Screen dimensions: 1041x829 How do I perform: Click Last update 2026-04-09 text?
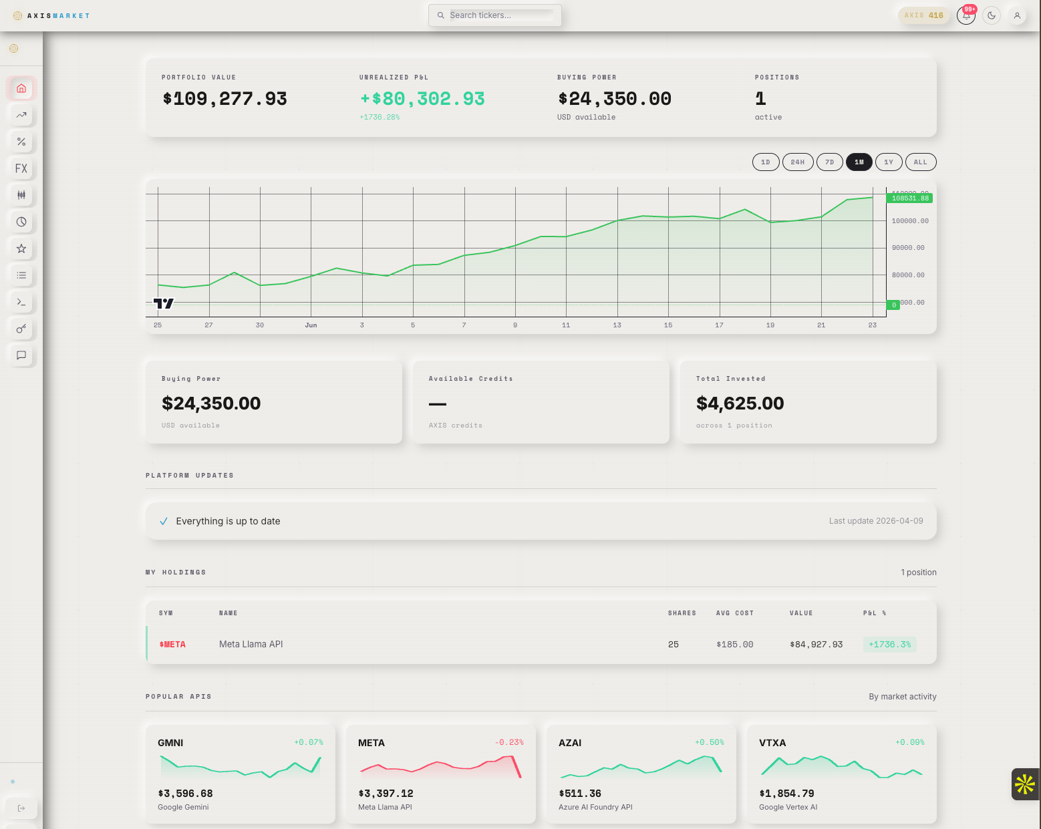click(x=876, y=521)
